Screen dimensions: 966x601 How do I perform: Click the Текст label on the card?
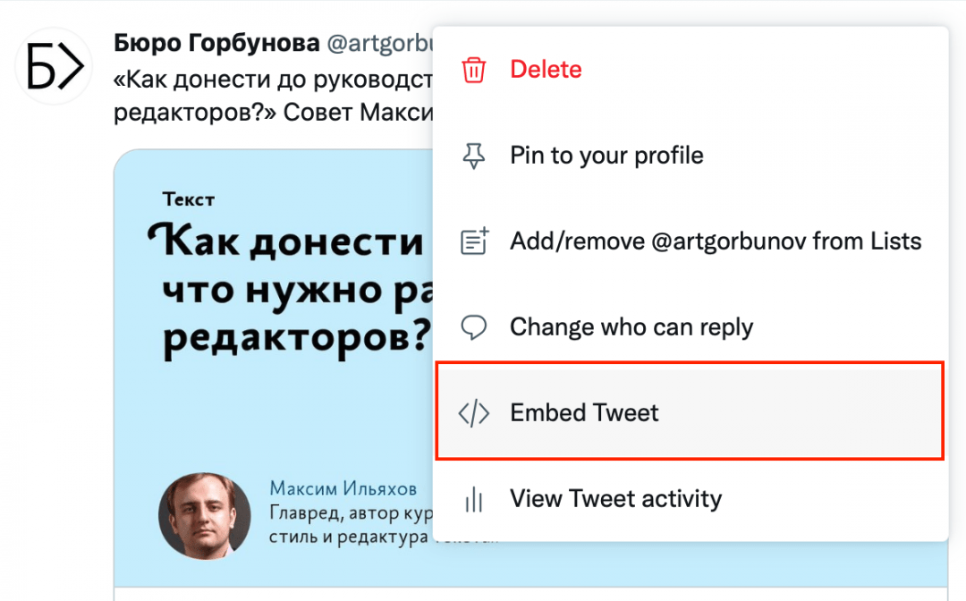[x=187, y=199]
